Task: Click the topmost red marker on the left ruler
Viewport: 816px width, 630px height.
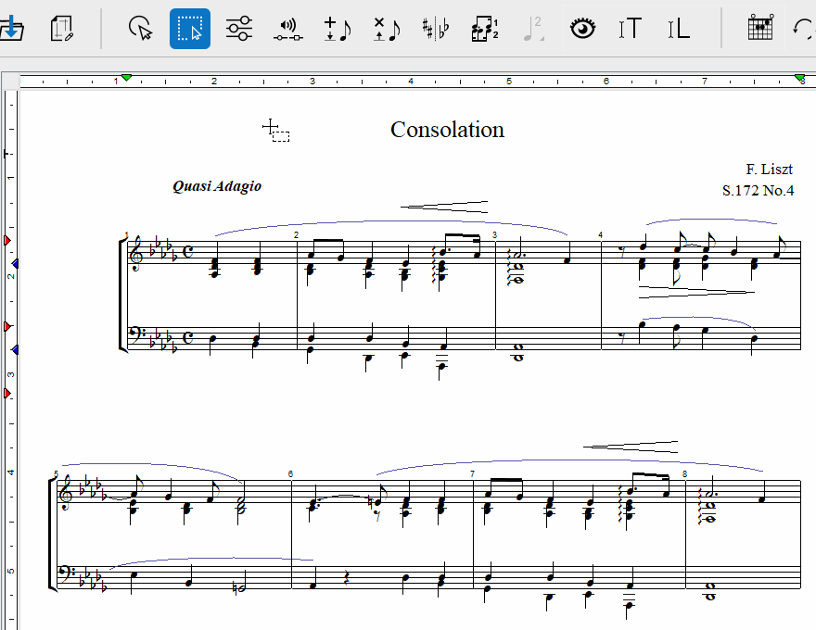Action: [7, 240]
